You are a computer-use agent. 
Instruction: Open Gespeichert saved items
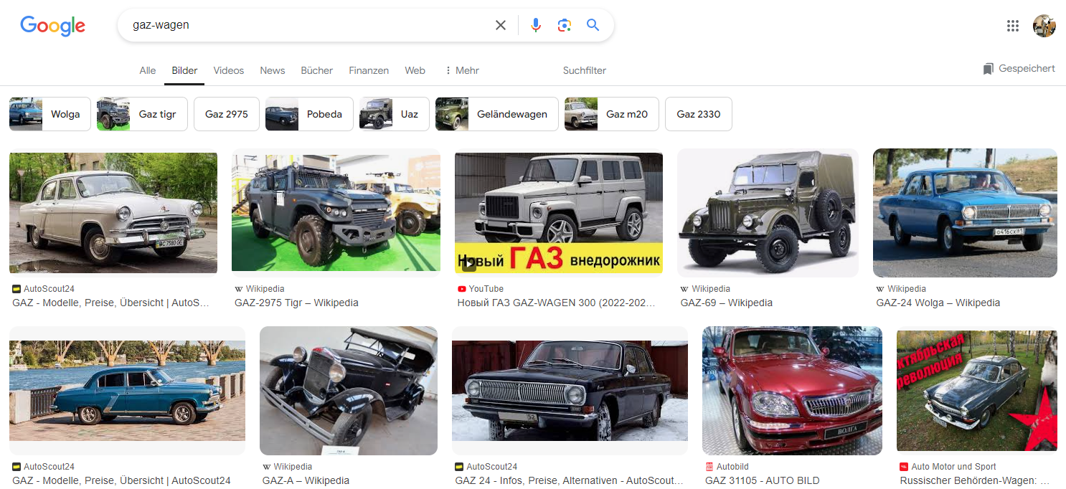coord(1019,69)
